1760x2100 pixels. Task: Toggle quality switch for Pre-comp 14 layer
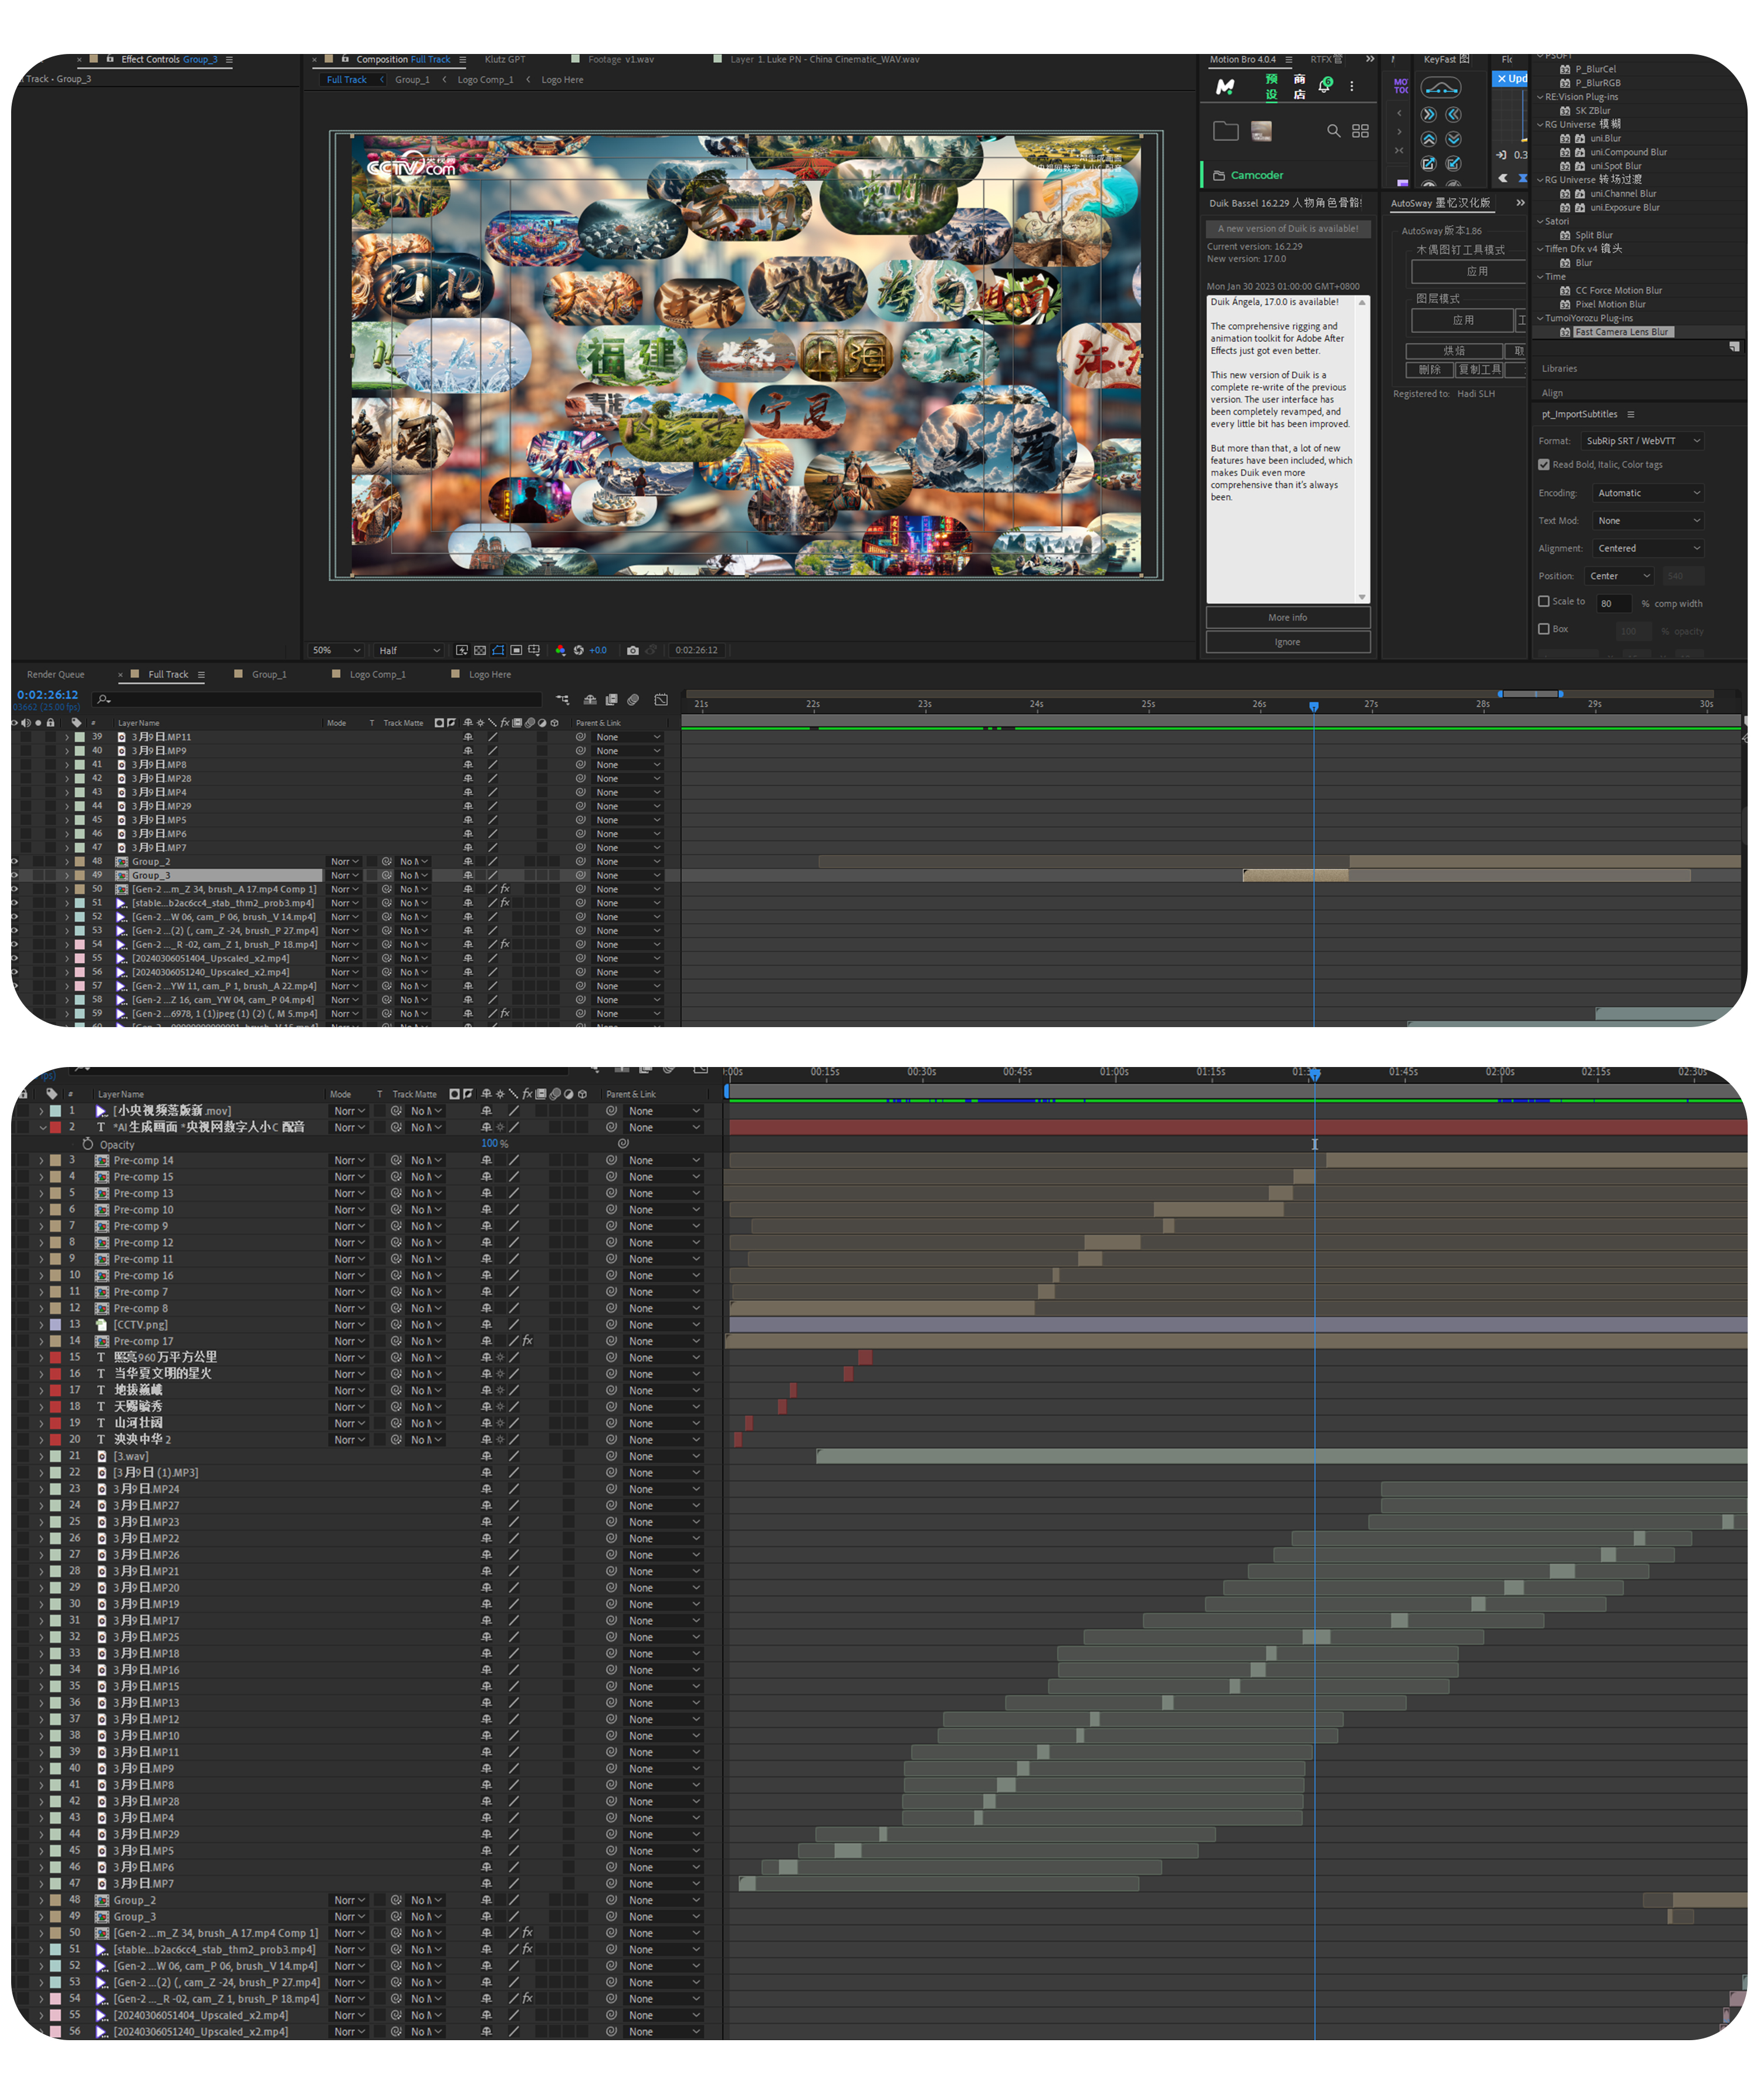click(513, 1160)
